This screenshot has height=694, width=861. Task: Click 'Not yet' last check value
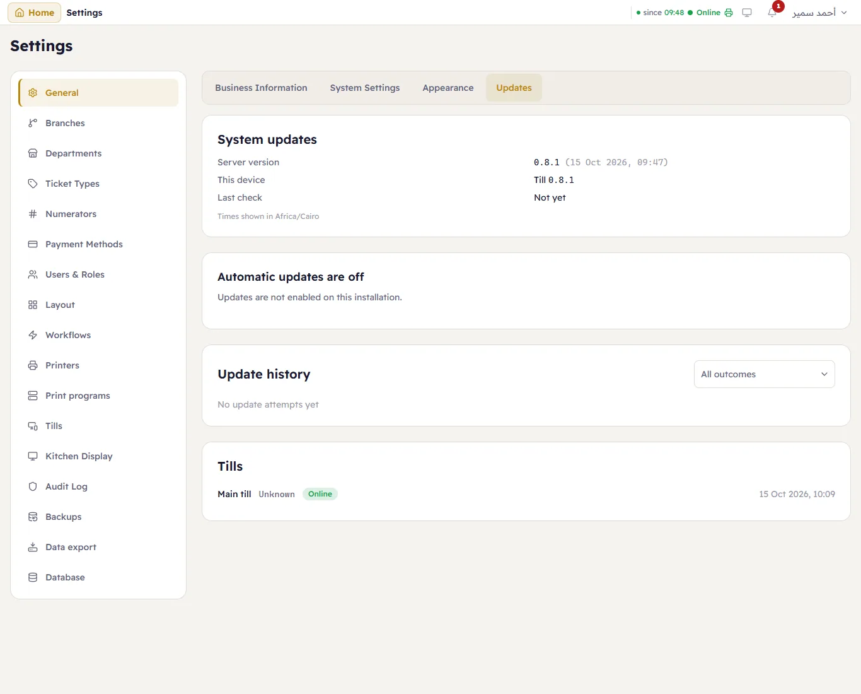click(550, 197)
